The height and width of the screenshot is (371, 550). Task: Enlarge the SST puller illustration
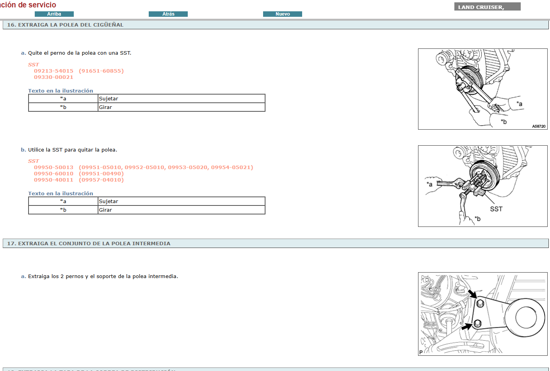click(482, 186)
